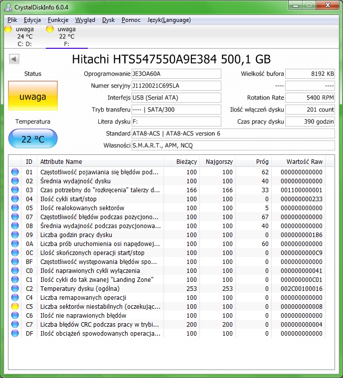This screenshot has height=378, width=343.
Task: Click the CrystalDiskInfo title bar app icon
Action: pyautogui.click(x=8, y=7)
